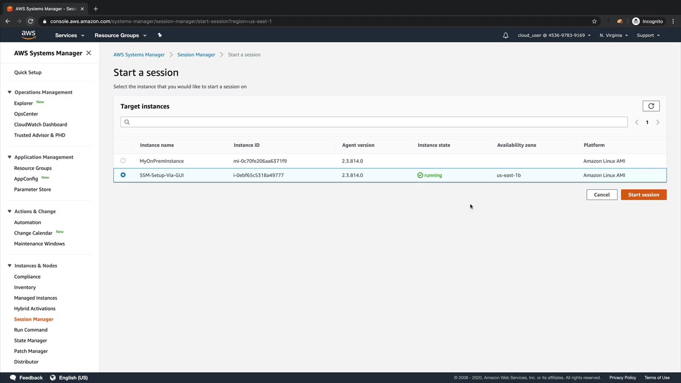This screenshot has width=681, height=383.
Task: Click the browser address bar
Action: coord(314,21)
